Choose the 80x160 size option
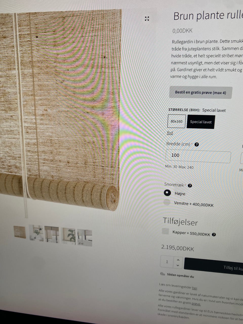This screenshot has width=243, height=324. point(176,121)
